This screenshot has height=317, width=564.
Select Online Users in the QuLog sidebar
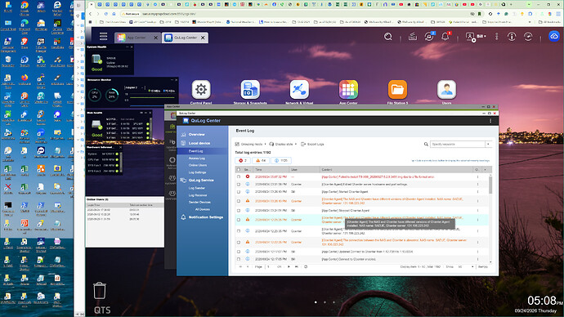pos(198,165)
